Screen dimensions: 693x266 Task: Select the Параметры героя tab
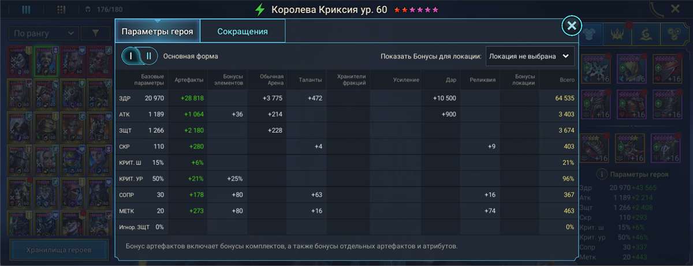click(157, 31)
